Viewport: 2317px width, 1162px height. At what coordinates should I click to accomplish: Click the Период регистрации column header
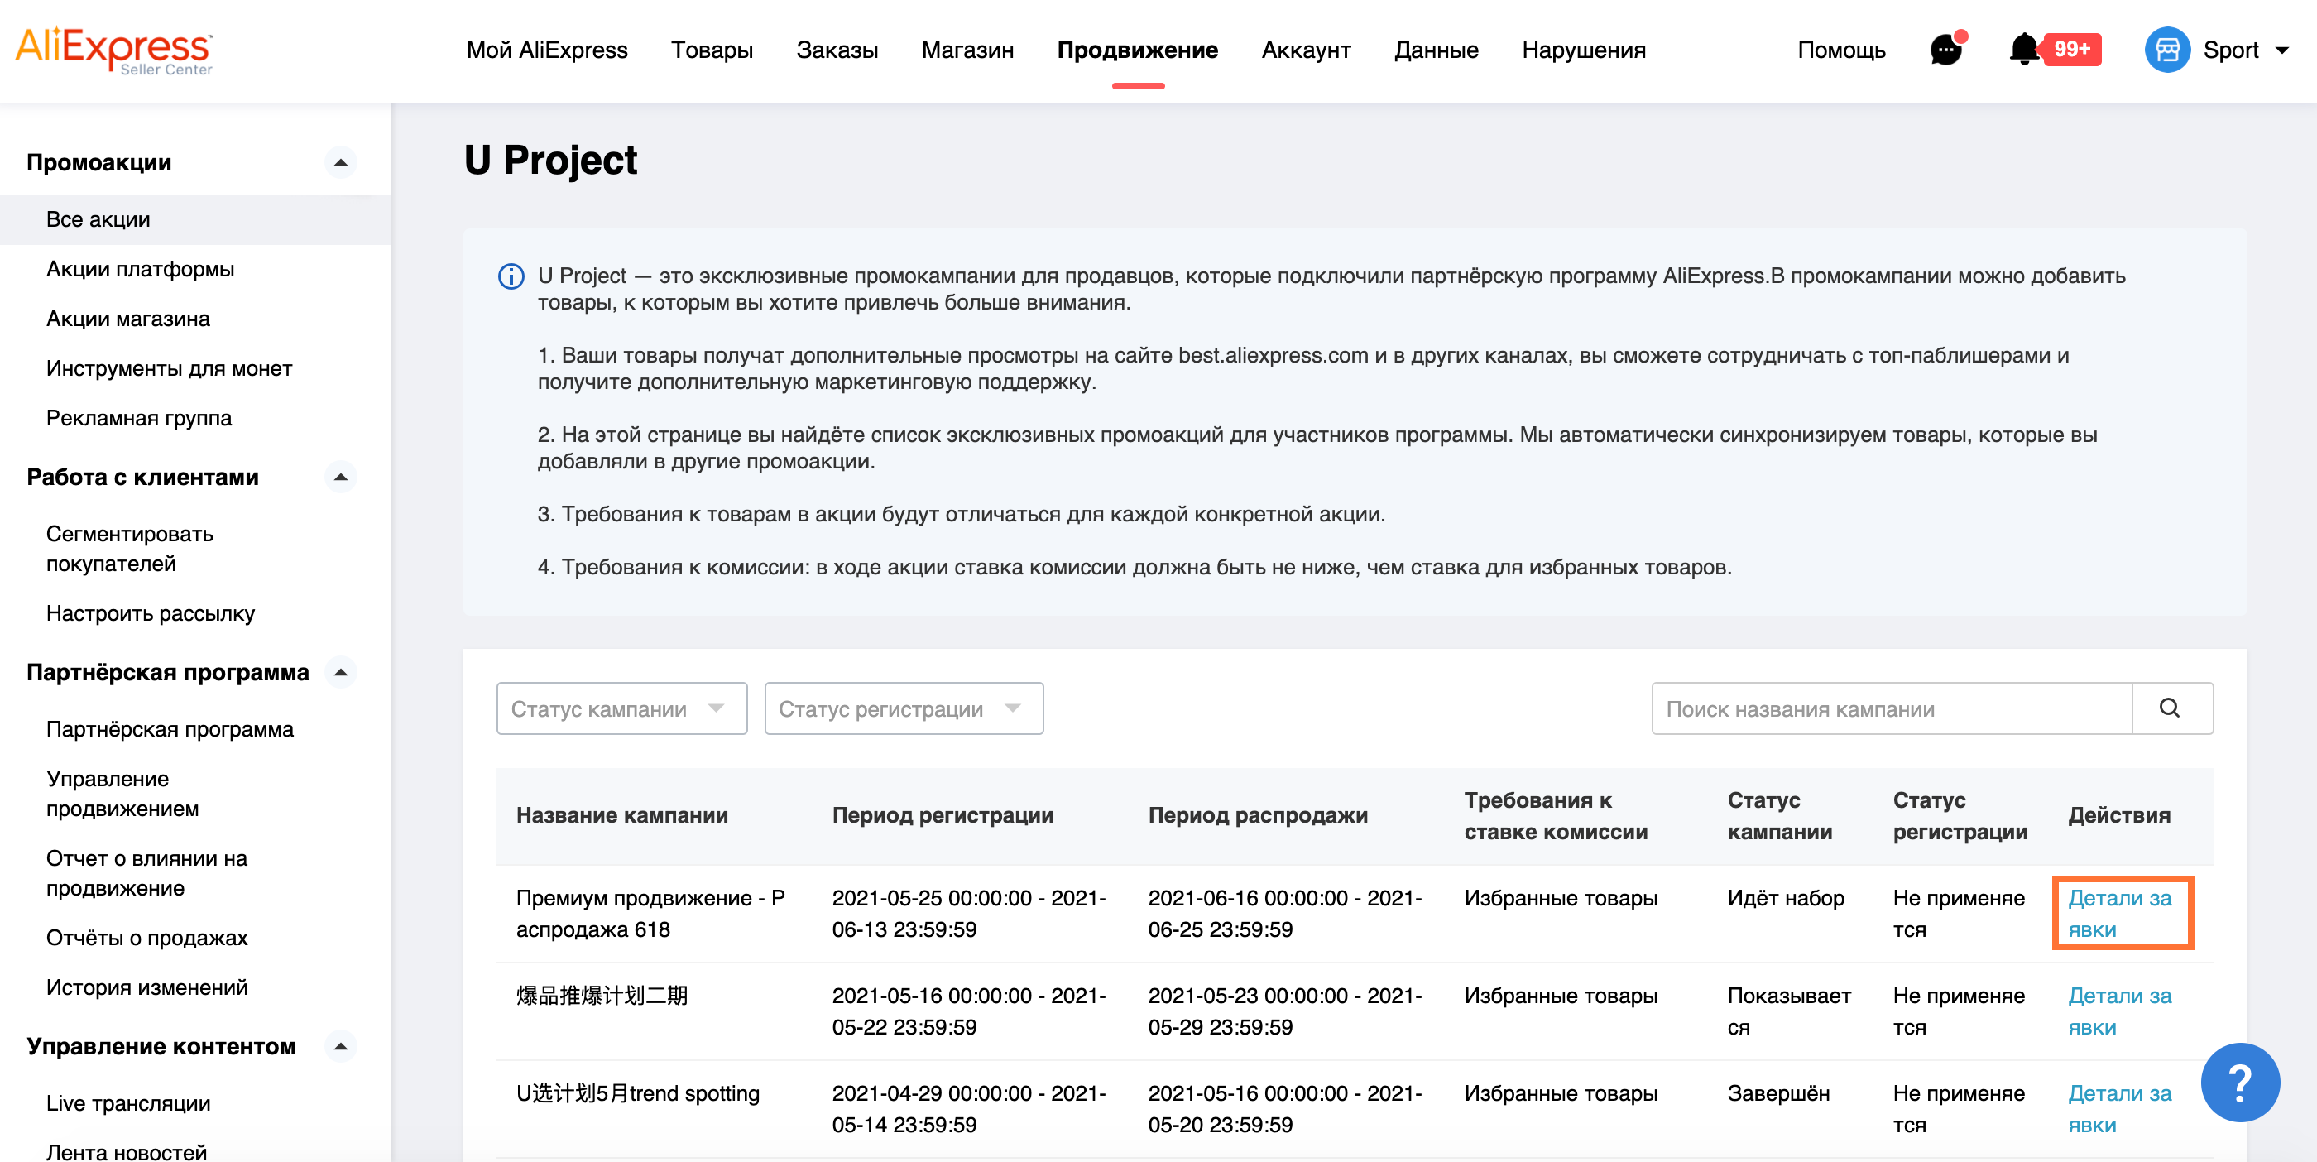(943, 815)
